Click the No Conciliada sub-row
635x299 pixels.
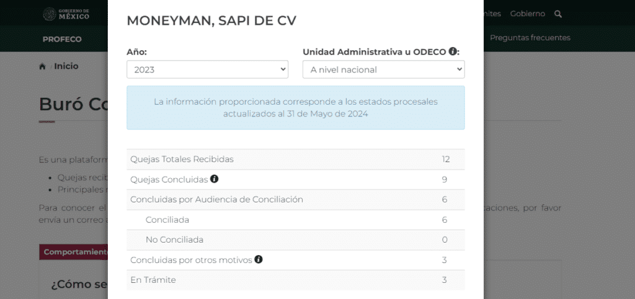(295, 240)
